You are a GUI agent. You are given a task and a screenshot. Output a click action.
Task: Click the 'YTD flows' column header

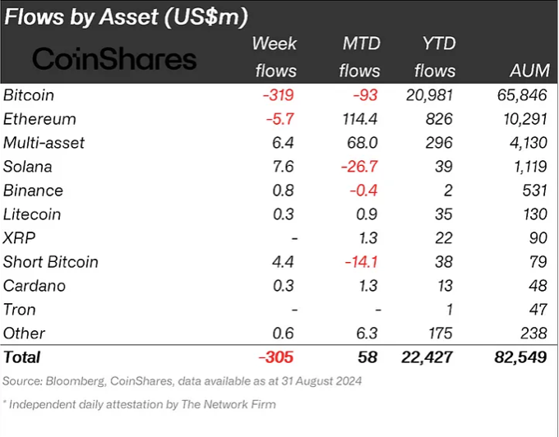click(x=435, y=57)
